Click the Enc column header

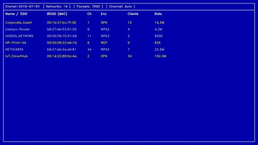click(x=104, y=14)
